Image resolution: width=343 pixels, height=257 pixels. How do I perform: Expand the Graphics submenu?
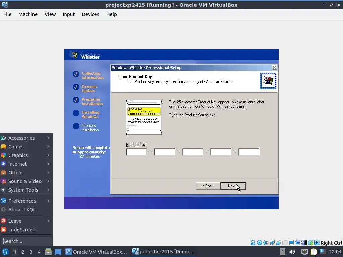(x=26, y=155)
